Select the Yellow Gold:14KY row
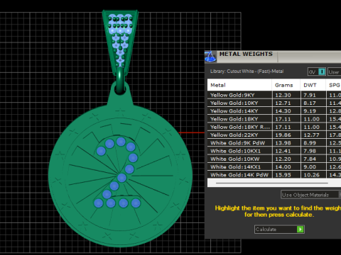 pos(274,111)
